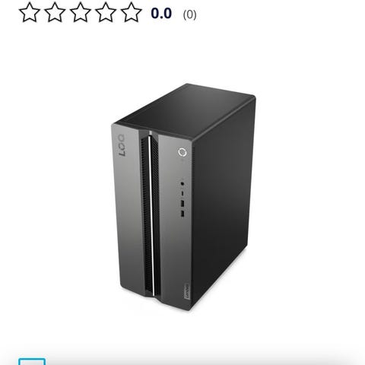Viewport: 365px width, 365px height.
Task: Click the upper USB-A port on tower
Action: (182, 204)
